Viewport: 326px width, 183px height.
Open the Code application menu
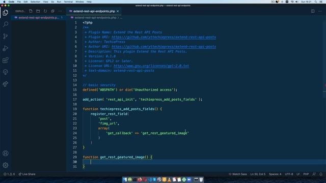(x=11, y=2)
